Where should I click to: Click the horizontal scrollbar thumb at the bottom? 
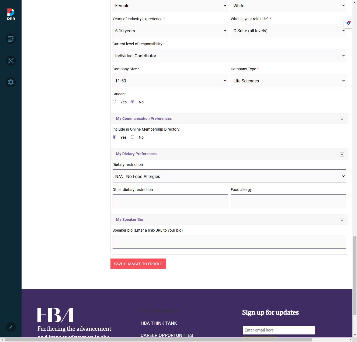[158, 340]
